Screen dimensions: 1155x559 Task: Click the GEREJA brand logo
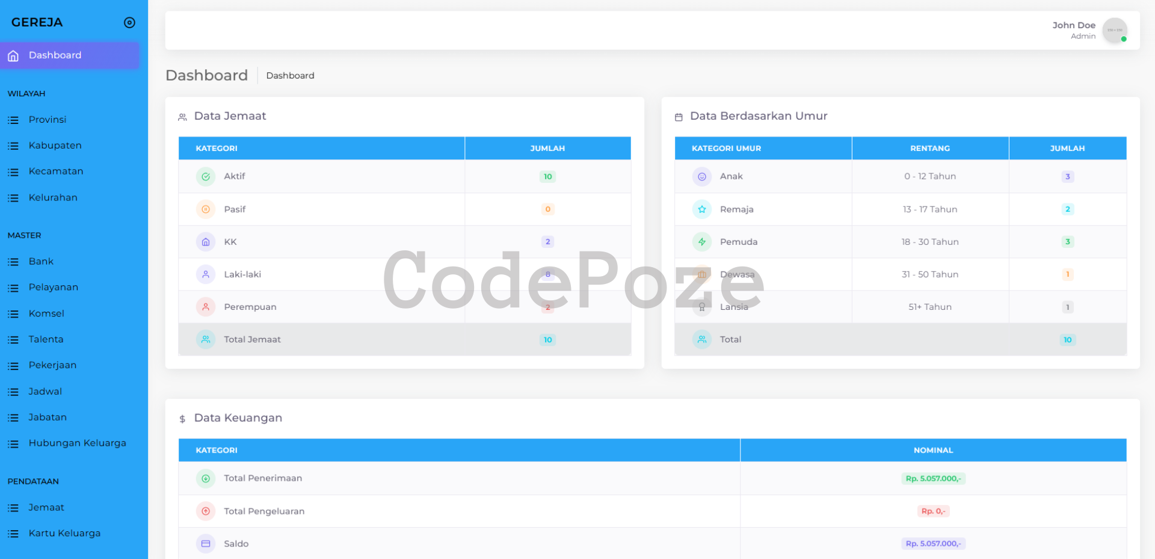(x=37, y=23)
